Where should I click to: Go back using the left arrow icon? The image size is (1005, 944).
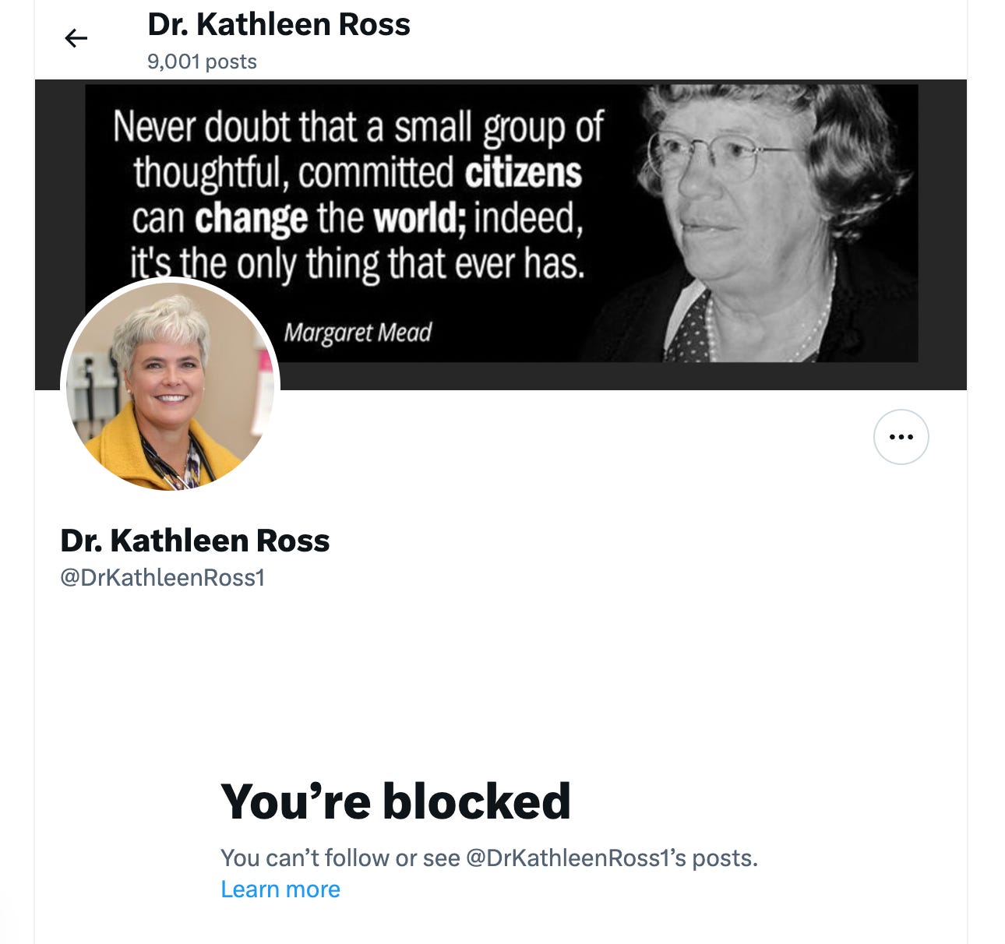[76, 38]
